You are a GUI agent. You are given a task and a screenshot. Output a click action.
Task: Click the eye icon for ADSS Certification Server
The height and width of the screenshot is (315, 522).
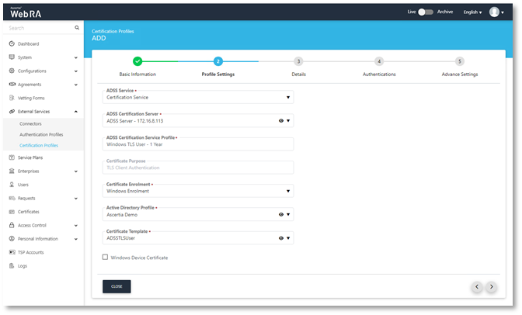click(x=280, y=121)
